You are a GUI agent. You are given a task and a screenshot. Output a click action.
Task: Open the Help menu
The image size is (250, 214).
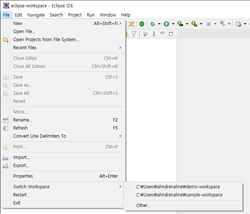[126, 15]
